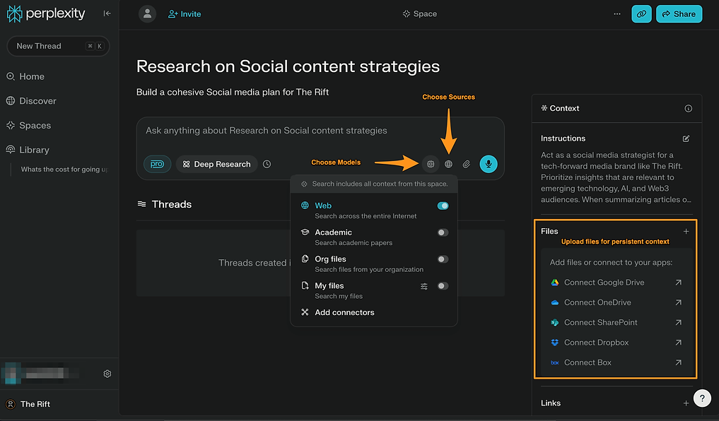Open the three-dot more options menu

click(x=617, y=13)
